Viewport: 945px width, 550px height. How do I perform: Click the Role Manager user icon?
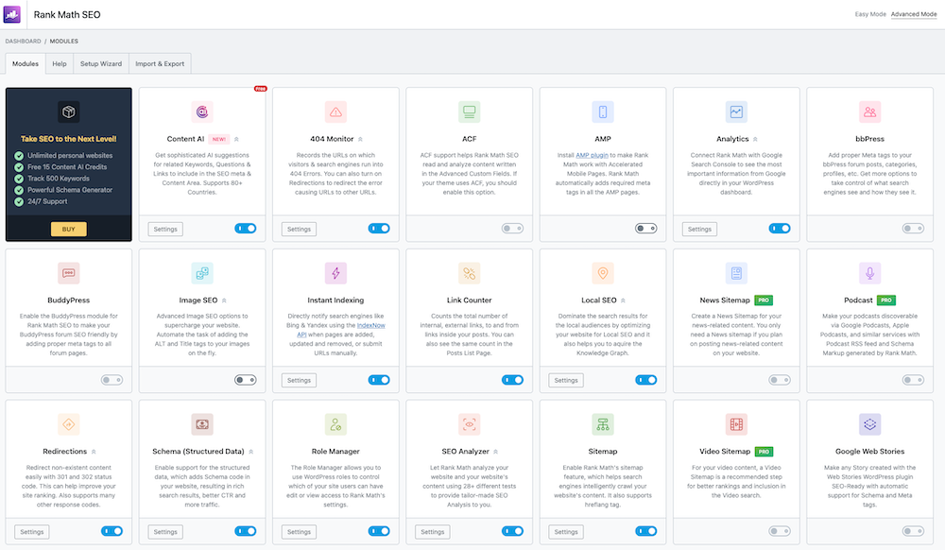click(x=335, y=424)
